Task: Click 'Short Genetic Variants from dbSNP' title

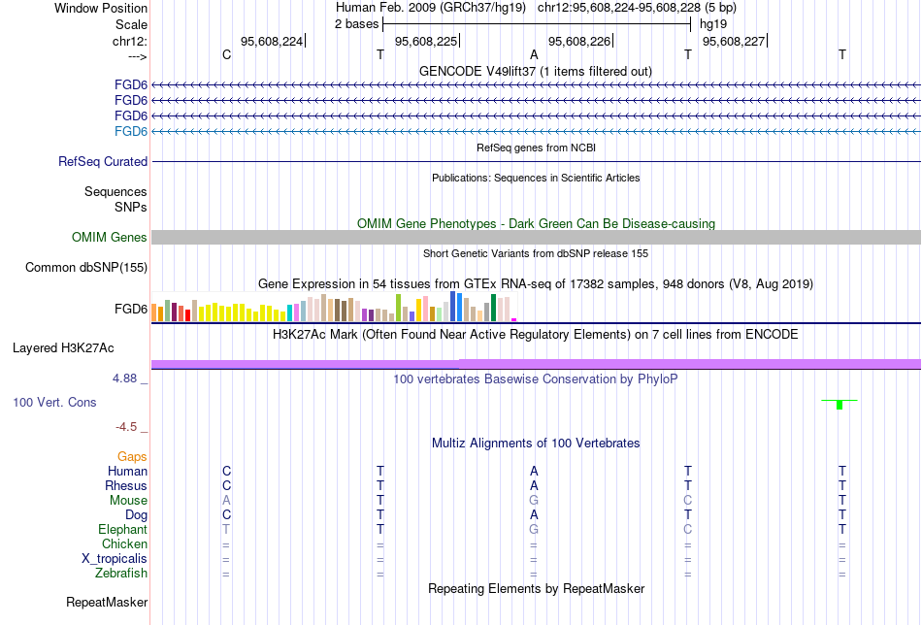Action: (535, 253)
